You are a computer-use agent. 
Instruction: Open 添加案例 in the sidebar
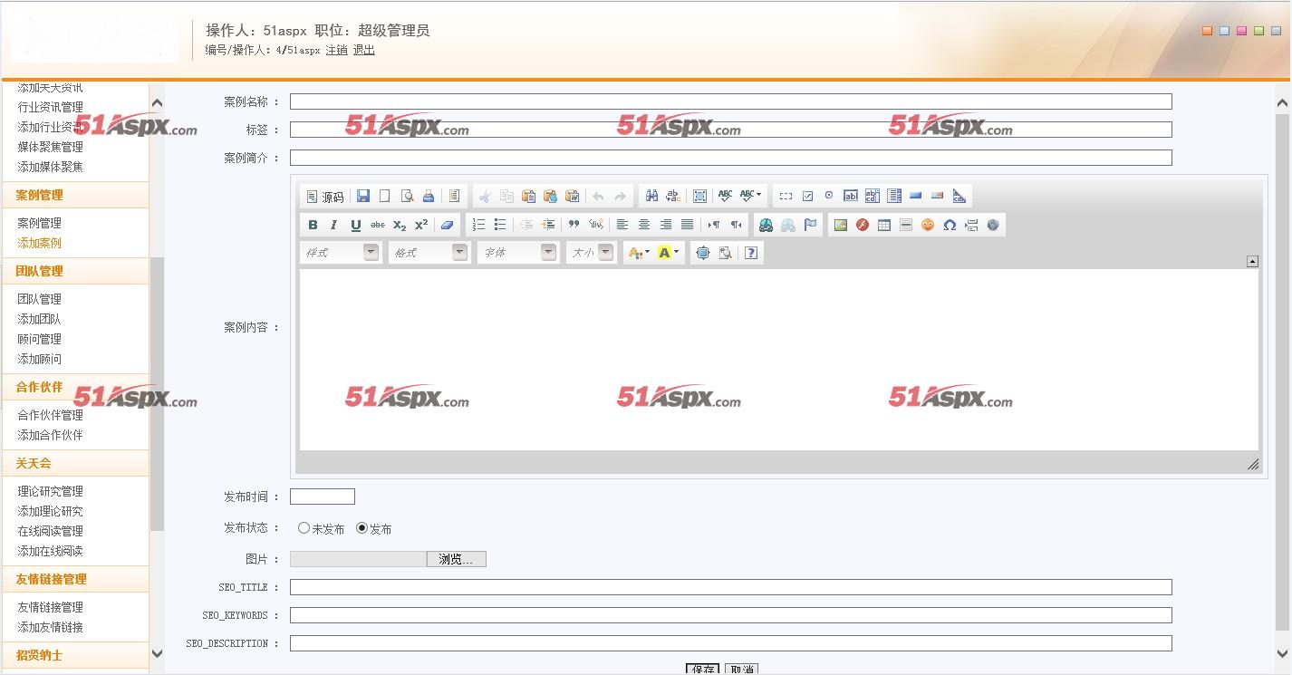39,243
